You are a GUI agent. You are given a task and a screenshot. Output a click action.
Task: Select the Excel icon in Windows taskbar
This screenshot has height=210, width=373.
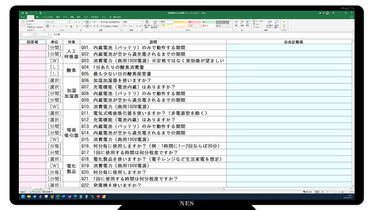coord(58,197)
